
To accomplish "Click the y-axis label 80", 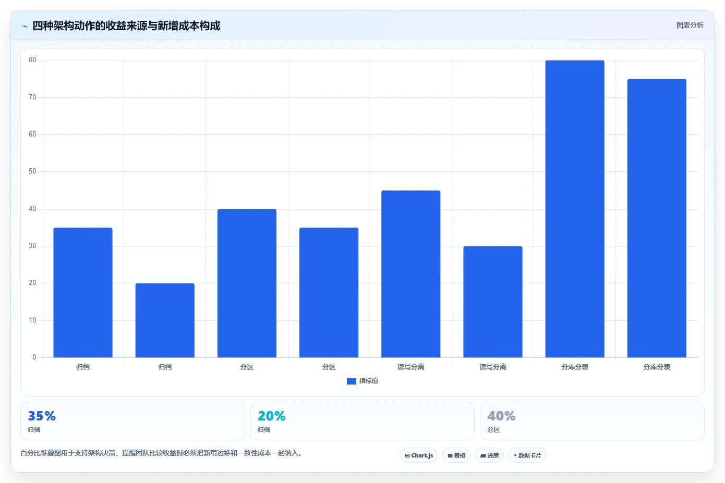I will click(x=32, y=60).
